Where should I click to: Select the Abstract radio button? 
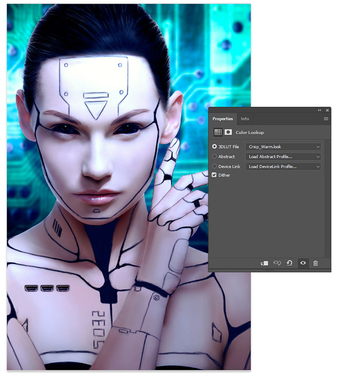[215, 156]
